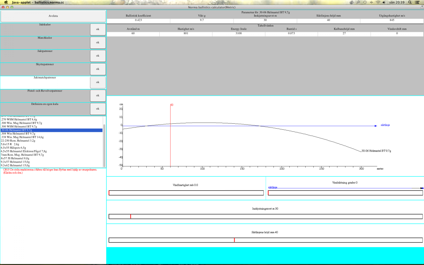Click ok beside Jaktpatroner
The image size is (424, 265).
pyautogui.click(x=98, y=55)
